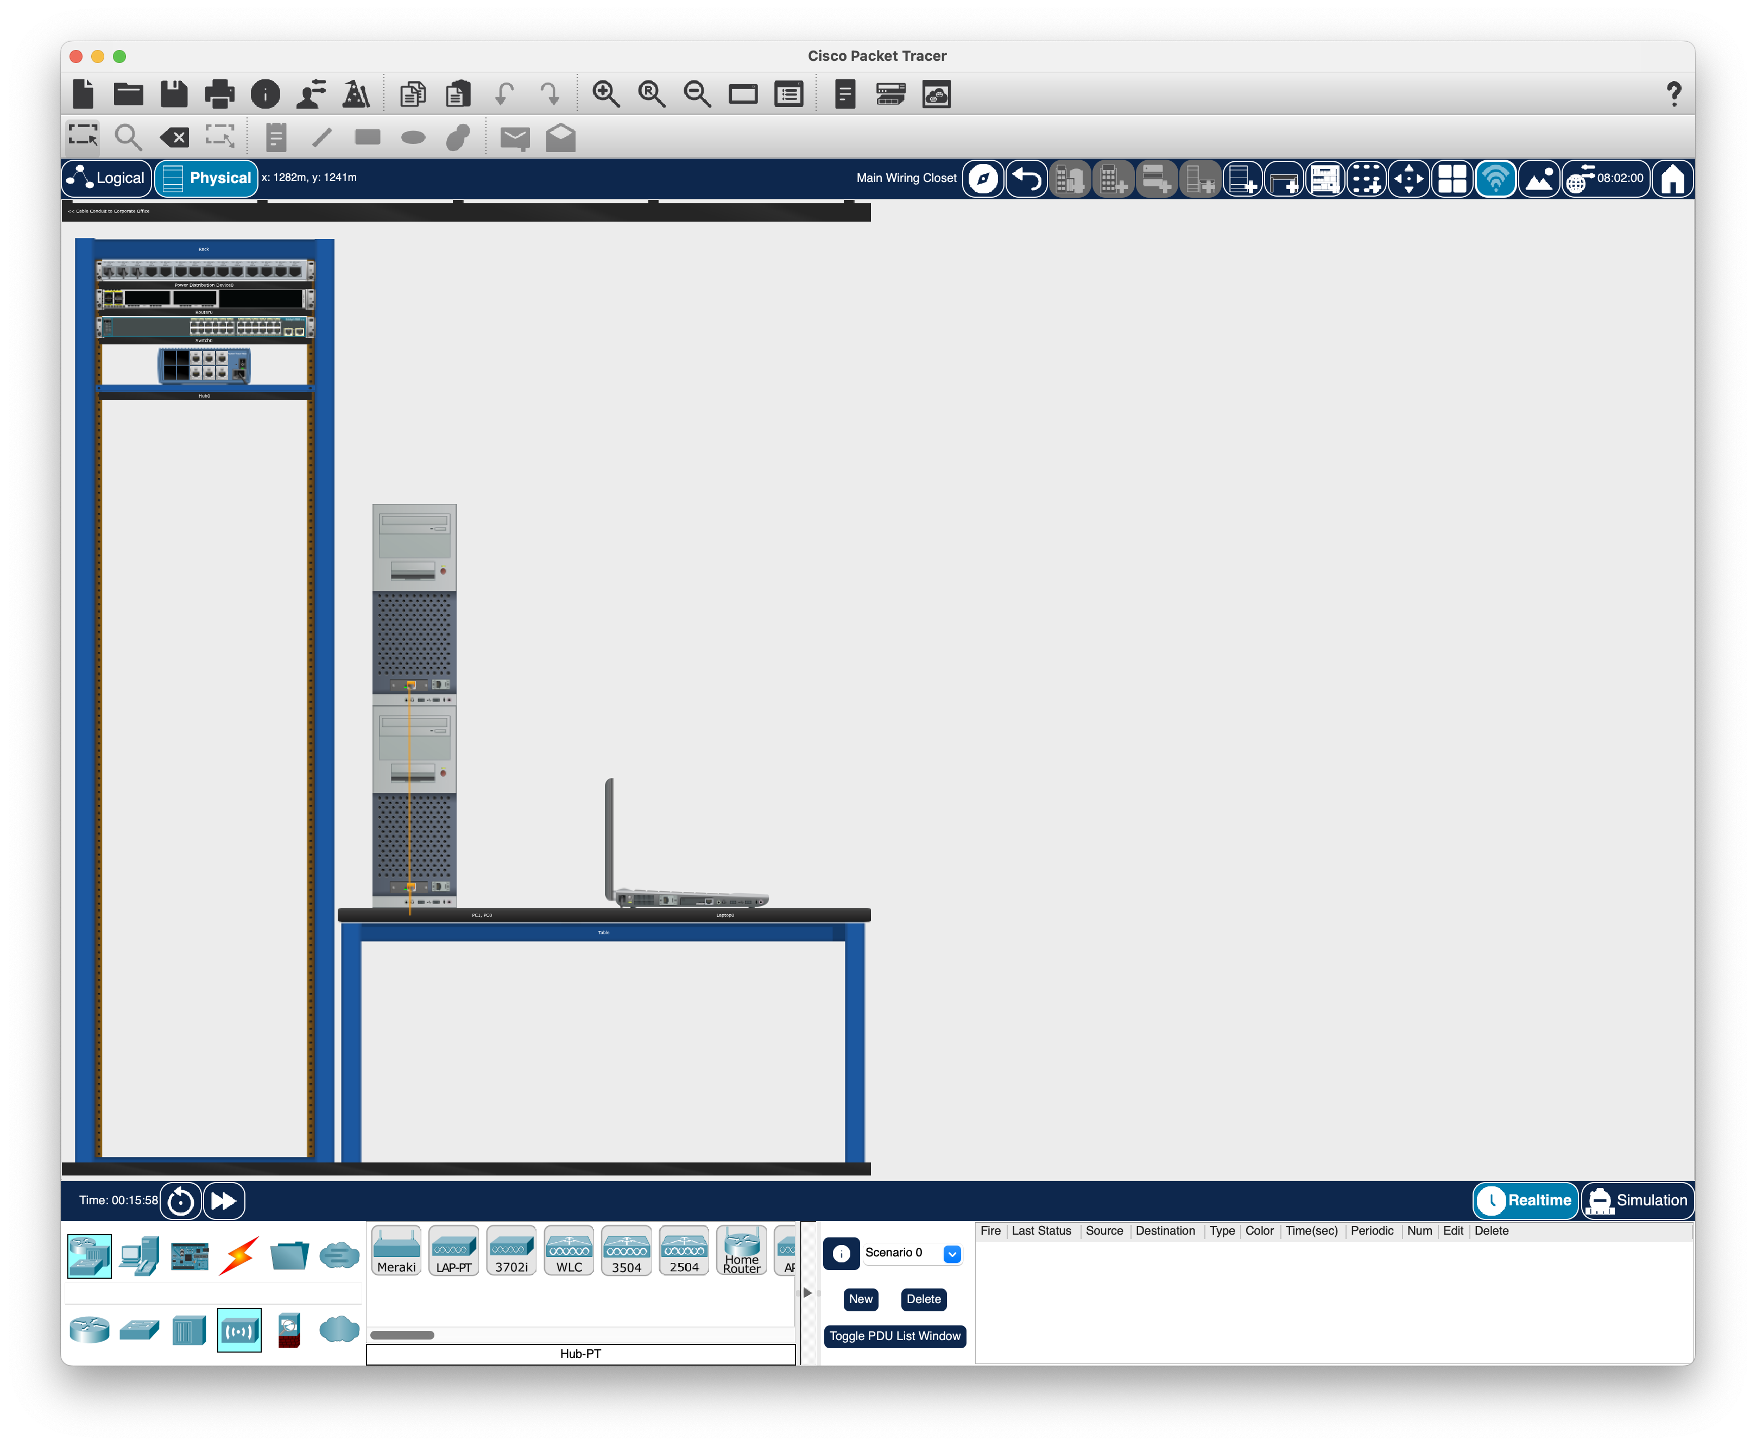Redo the last action
Image resolution: width=1756 pixels, height=1446 pixels.
549,94
